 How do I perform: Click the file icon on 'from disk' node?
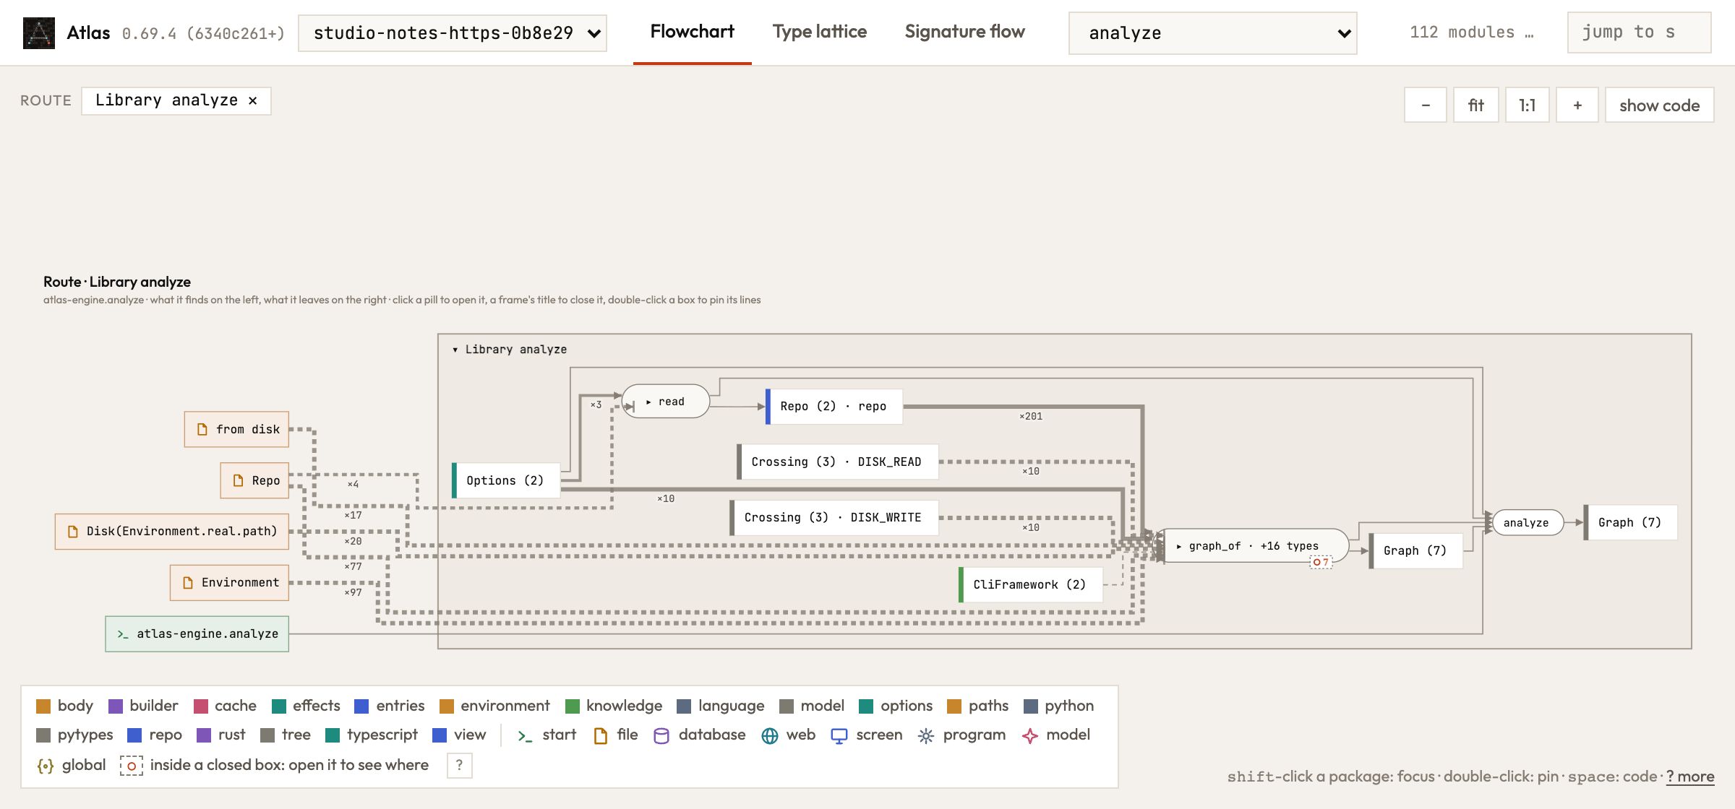click(x=202, y=429)
